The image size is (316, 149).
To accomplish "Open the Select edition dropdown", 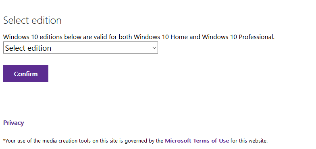I will (x=81, y=48).
